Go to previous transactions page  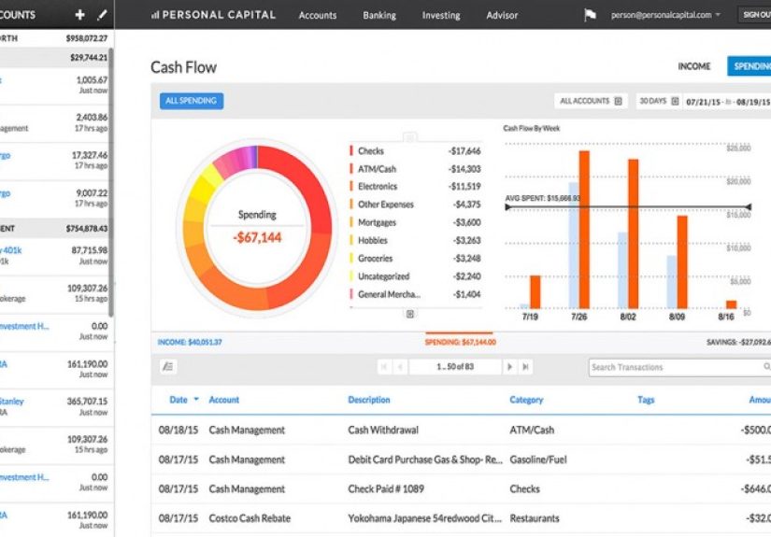400,367
